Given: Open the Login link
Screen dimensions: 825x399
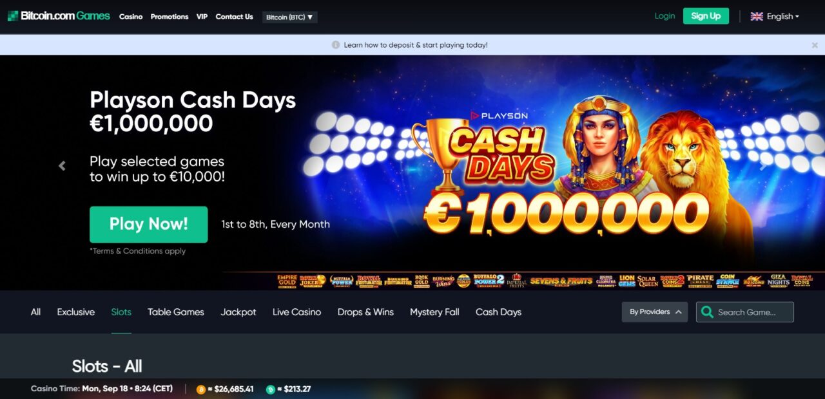Looking at the screenshot, I should (665, 16).
